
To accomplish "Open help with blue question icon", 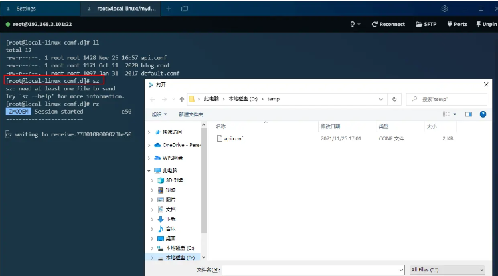I will click(483, 114).
